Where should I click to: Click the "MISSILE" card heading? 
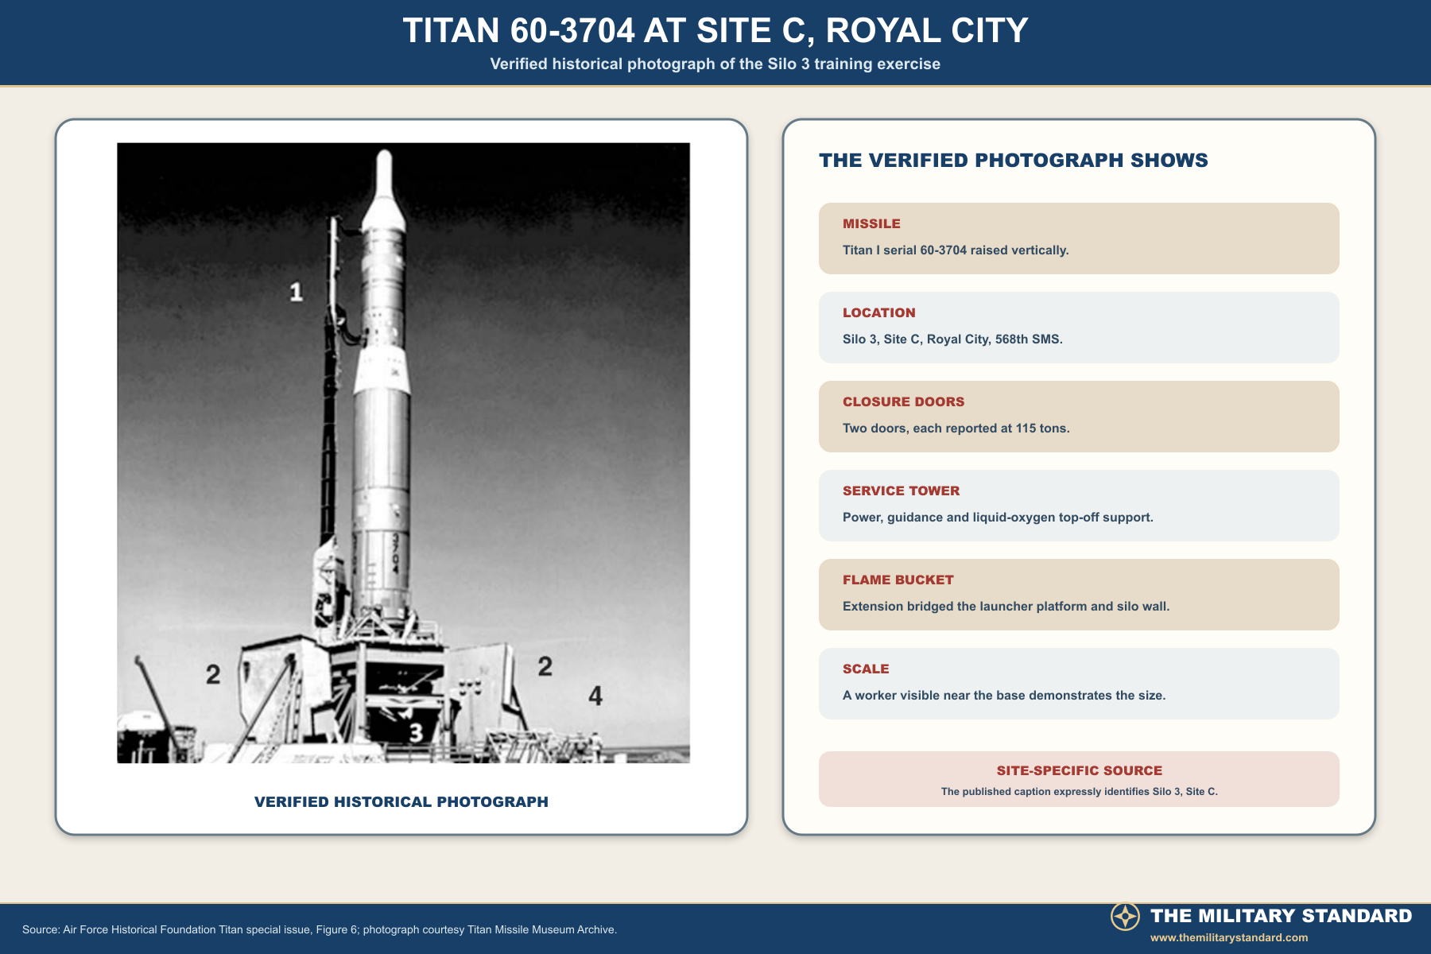(871, 224)
